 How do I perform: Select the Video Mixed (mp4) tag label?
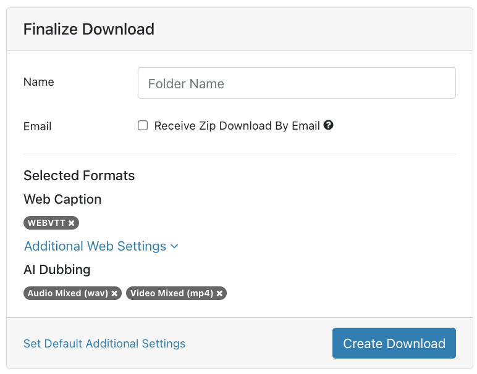click(172, 294)
